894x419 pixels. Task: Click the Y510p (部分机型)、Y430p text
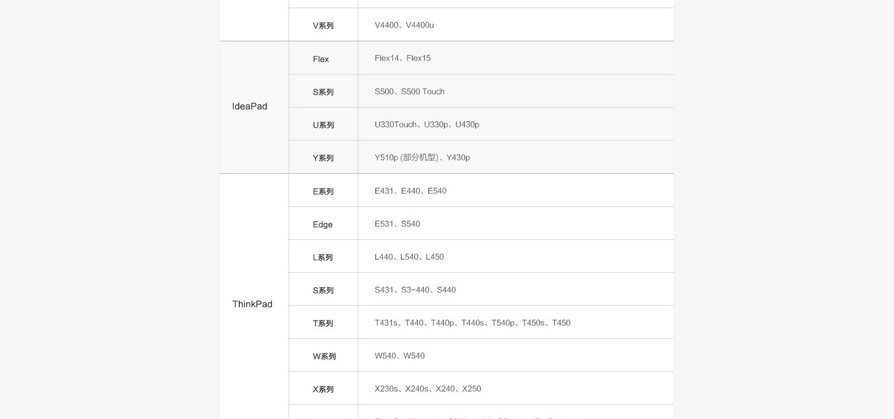pyautogui.click(x=422, y=157)
